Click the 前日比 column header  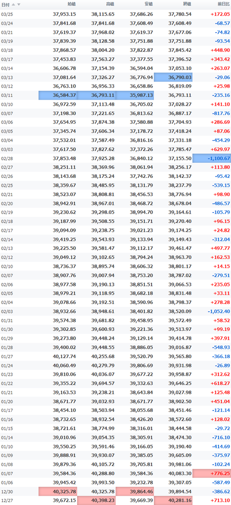click(x=224, y=5)
